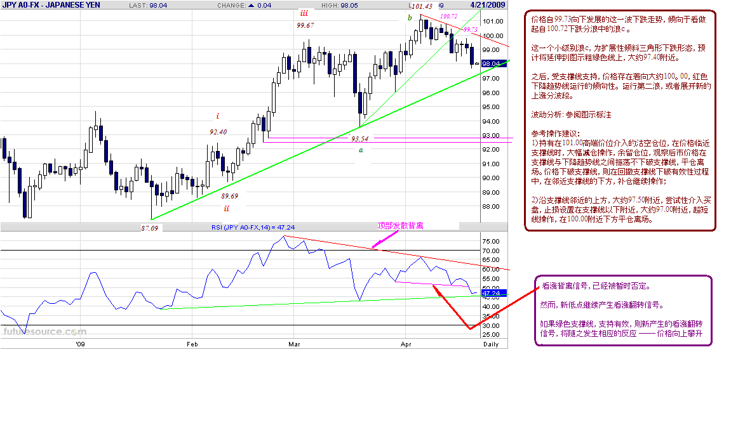The image size is (731, 425).
Task: Click the "LAST: 98.04" header value
Action: (x=148, y=5)
